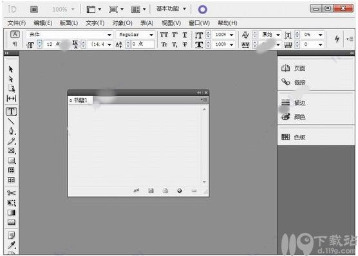Click Add Documents plus icon in Book panel

[180, 190]
